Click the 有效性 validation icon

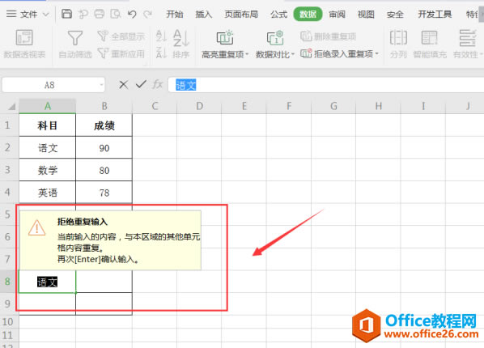point(467,38)
